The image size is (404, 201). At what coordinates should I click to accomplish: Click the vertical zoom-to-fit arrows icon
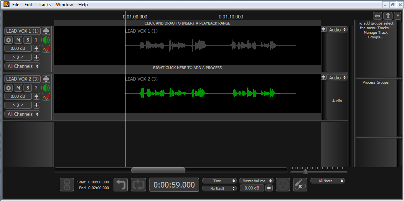388,16
